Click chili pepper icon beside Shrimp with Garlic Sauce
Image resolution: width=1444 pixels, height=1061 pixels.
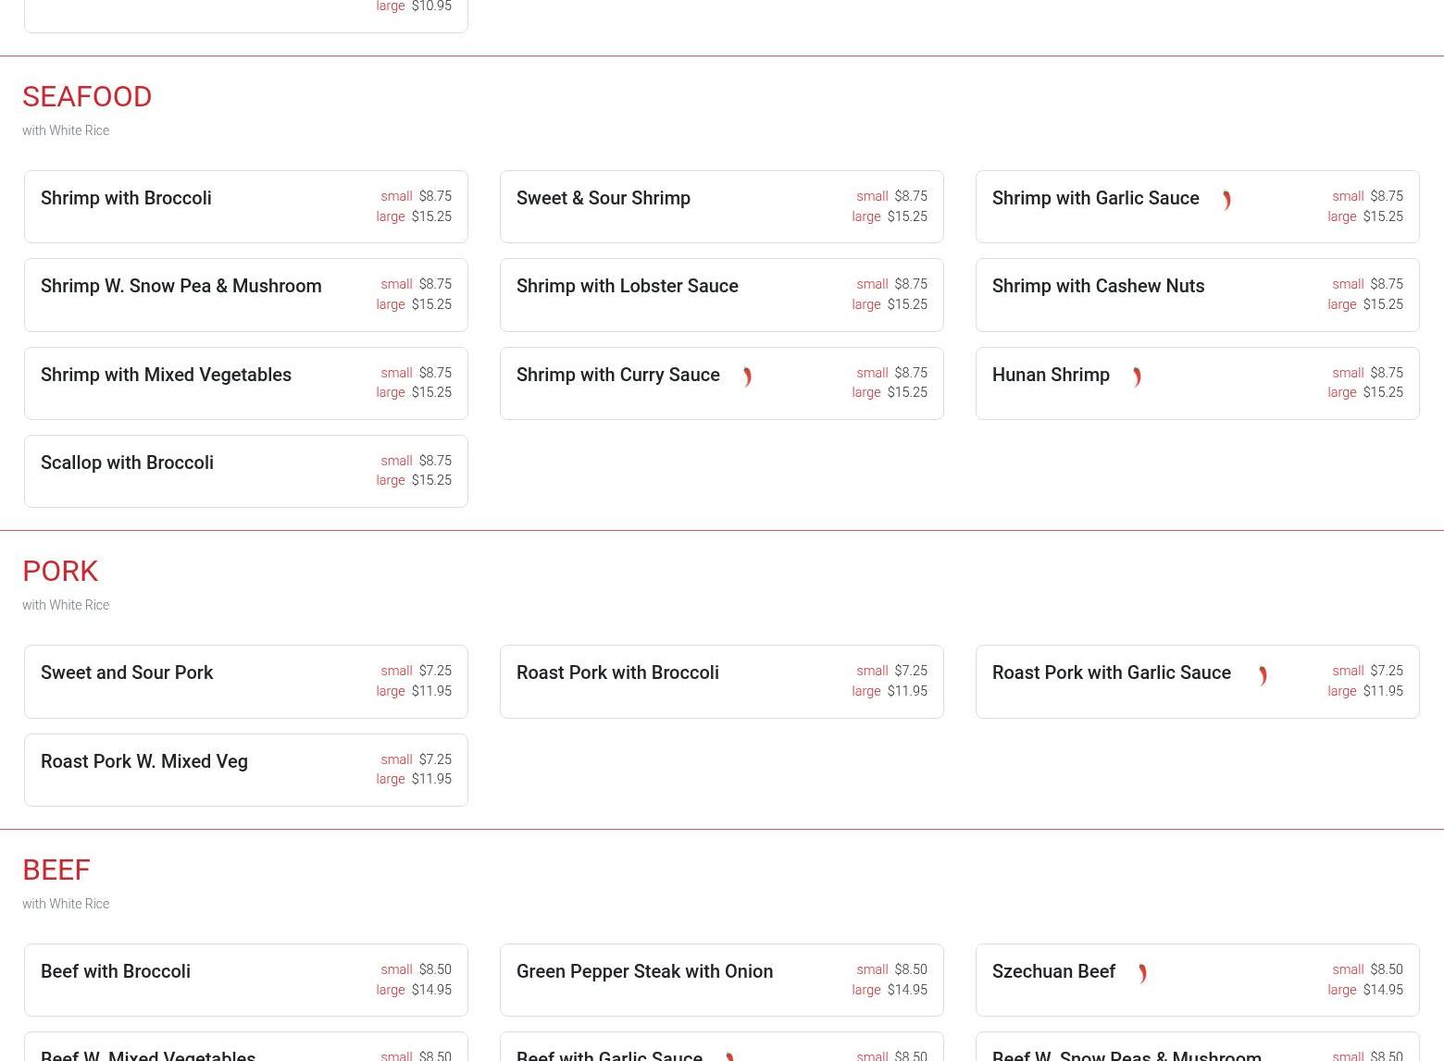click(x=1226, y=201)
